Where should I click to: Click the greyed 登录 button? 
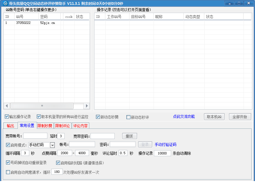(145, 144)
